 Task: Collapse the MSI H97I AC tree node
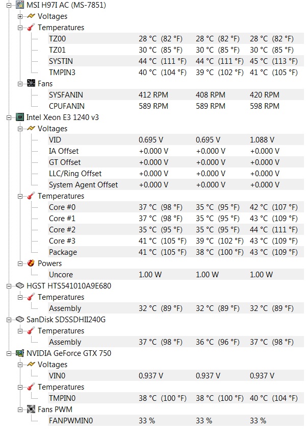click(x=9, y=5)
